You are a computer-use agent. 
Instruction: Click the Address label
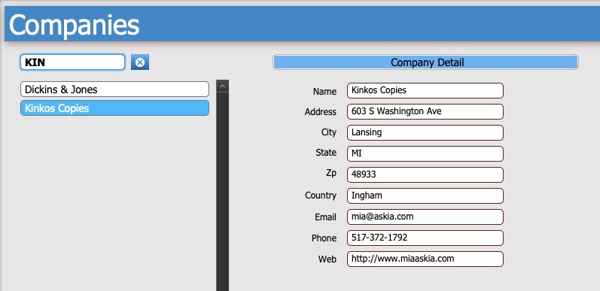coord(321,112)
